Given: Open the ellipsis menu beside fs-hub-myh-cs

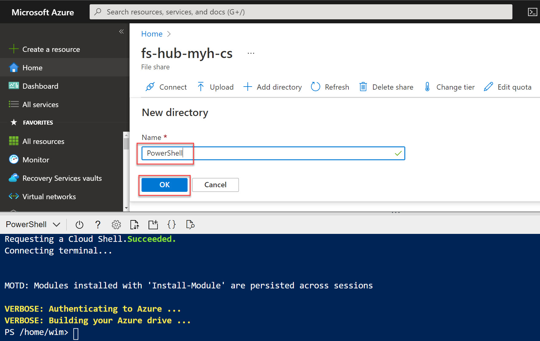Looking at the screenshot, I should (251, 53).
